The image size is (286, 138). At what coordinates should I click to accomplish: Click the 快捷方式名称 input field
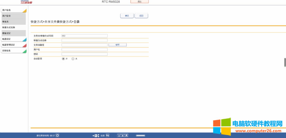coord(84,40)
